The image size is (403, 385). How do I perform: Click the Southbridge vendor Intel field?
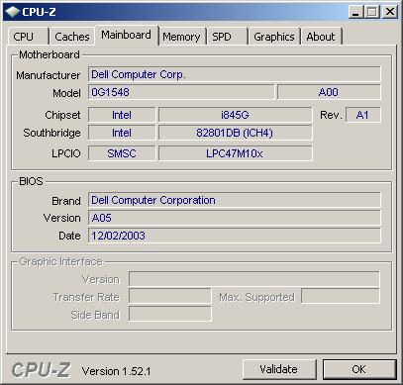pos(122,133)
